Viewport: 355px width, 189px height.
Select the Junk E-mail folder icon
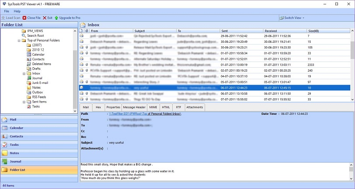coord(29,83)
